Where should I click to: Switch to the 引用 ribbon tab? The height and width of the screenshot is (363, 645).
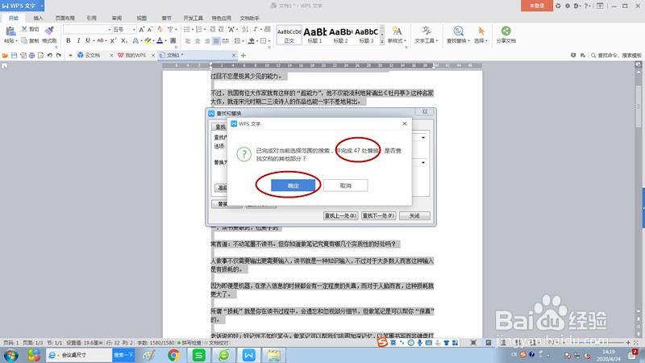pos(92,18)
